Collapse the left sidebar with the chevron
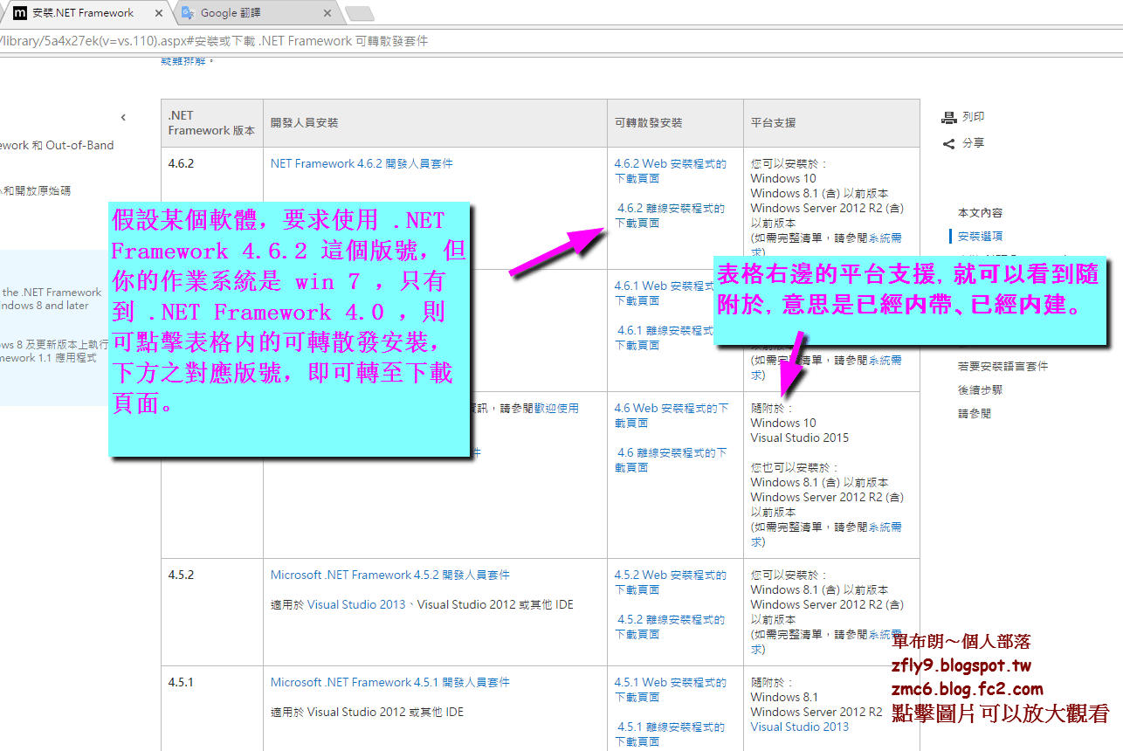1123x751 pixels. (x=123, y=117)
